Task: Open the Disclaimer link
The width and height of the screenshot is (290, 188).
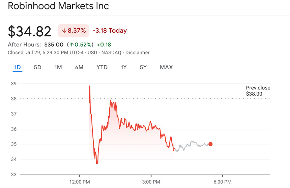Action: (x=138, y=52)
